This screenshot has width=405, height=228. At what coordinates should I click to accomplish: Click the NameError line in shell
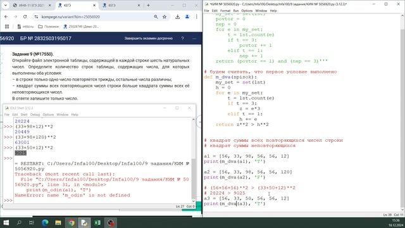tap(72, 195)
